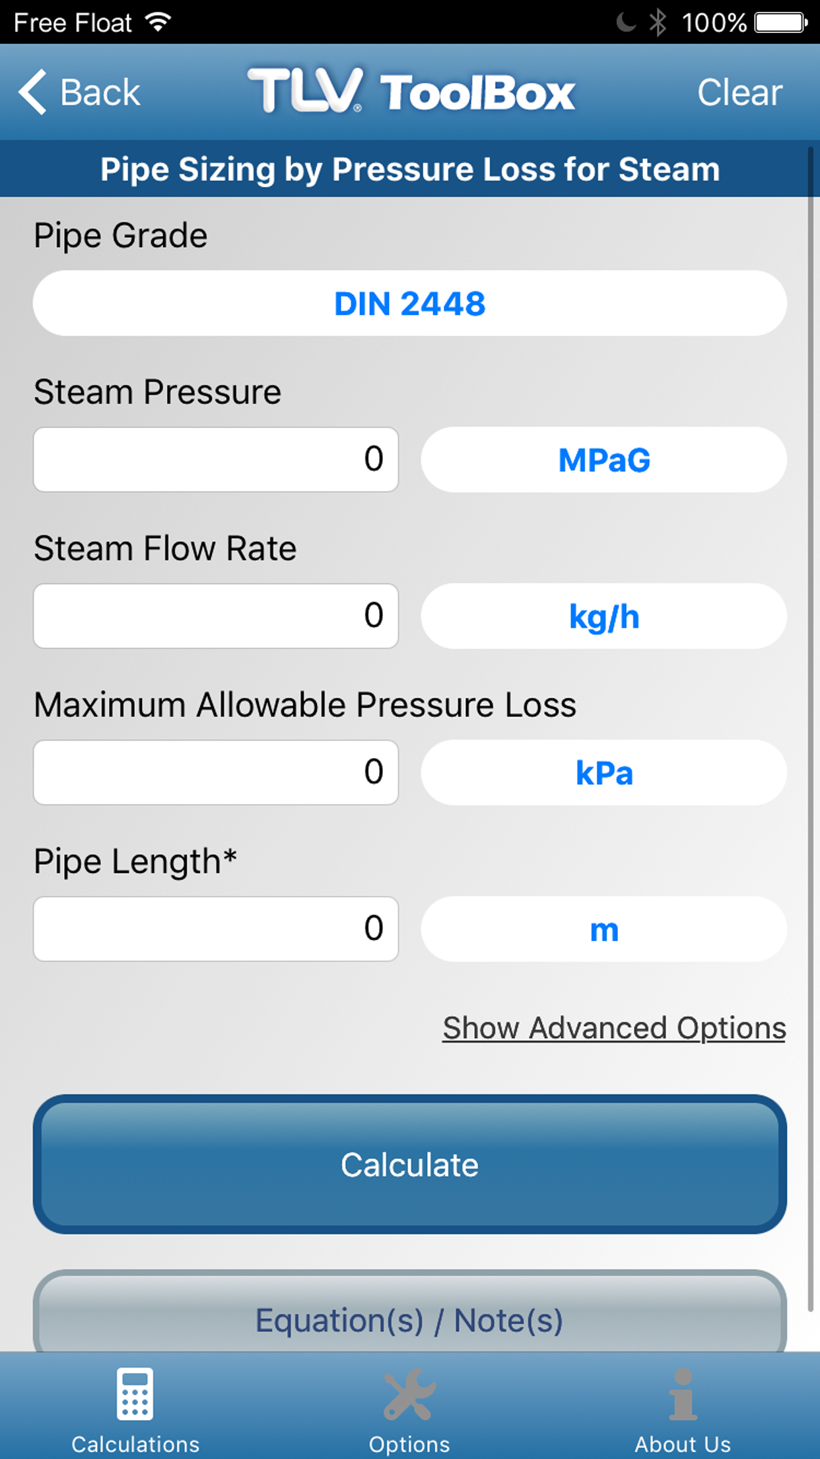Viewport: 820px width, 1459px height.
Task: Change the kPa pressure loss unit
Action: tap(603, 772)
